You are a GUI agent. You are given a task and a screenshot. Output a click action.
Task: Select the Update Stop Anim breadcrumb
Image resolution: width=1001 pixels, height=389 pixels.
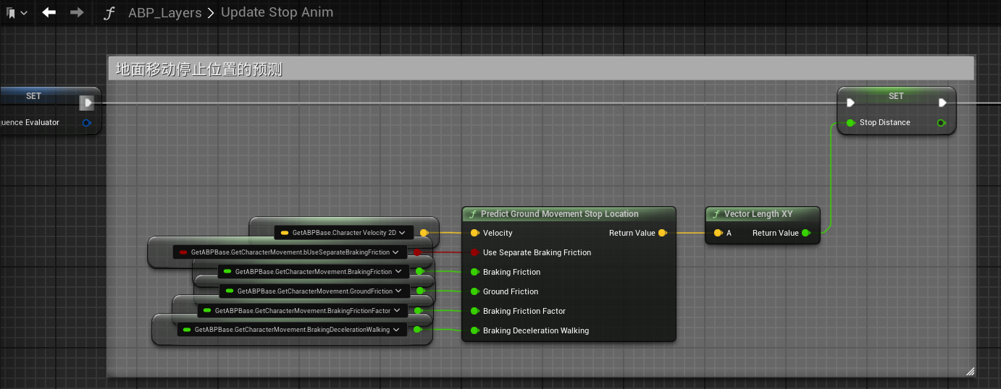(x=277, y=12)
